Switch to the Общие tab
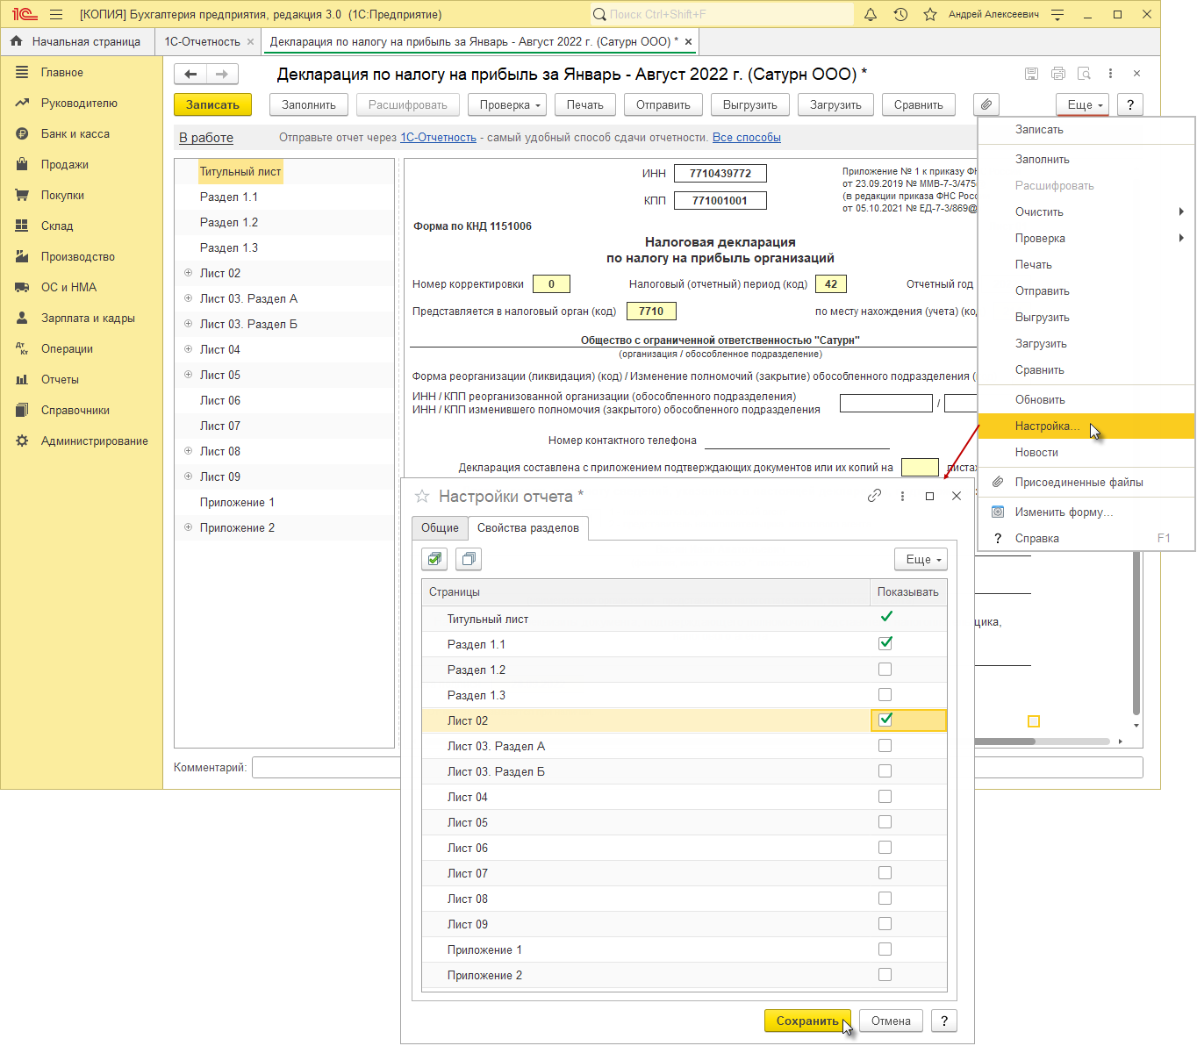The image size is (1197, 1046). click(x=440, y=528)
